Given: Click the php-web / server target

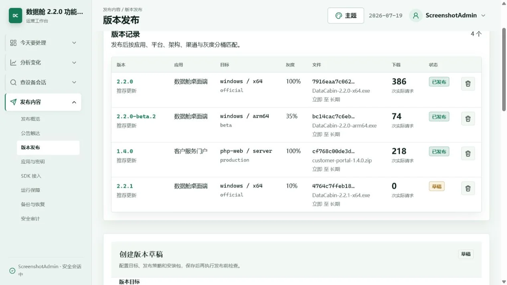Looking at the screenshot, I should tap(246, 151).
